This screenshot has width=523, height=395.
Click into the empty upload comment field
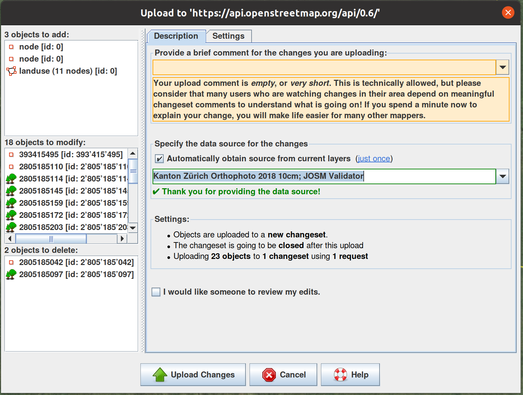click(x=324, y=67)
